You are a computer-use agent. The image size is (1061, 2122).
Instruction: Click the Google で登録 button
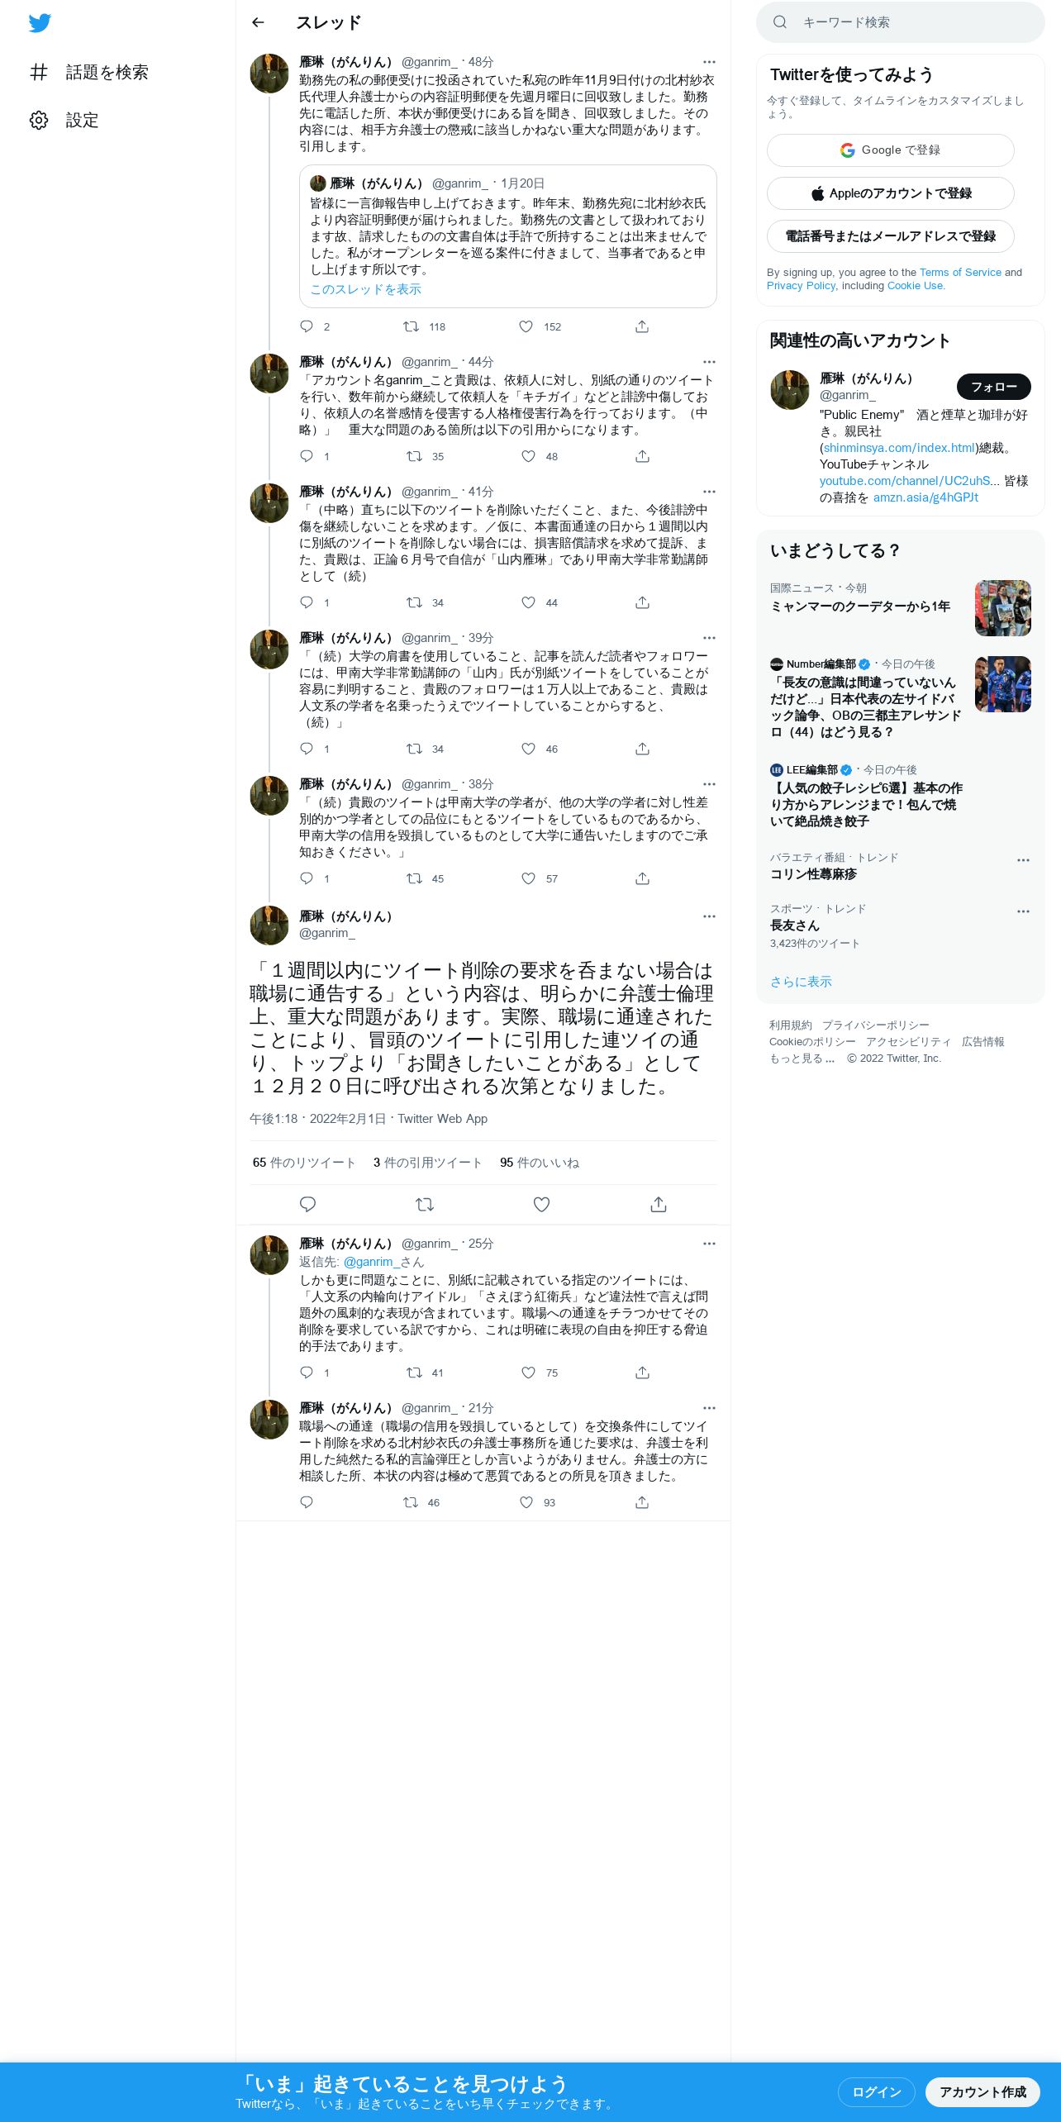(x=891, y=150)
